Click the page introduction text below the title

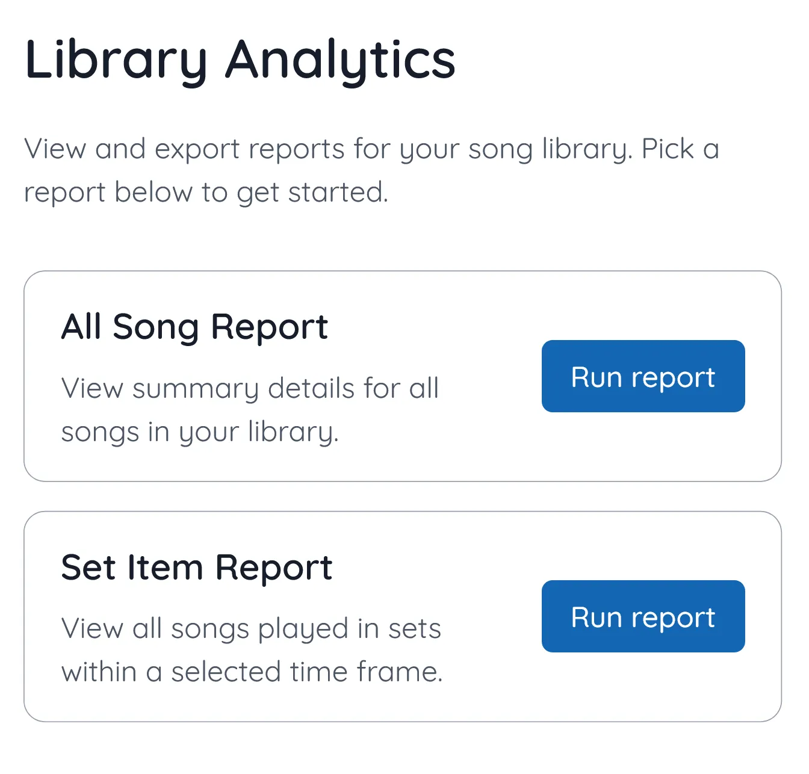click(371, 170)
